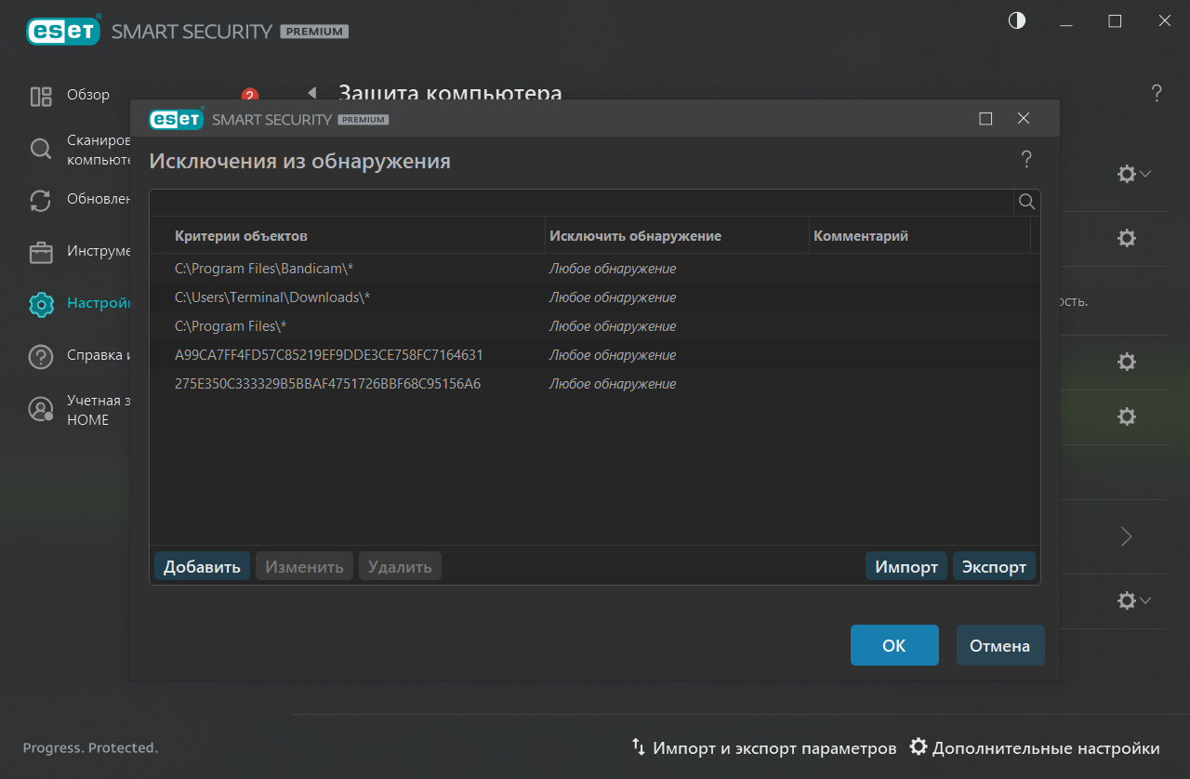Click the right chevron arrow expander
This screenshot has height=779, width=1190.
(x=1126, y=536)
